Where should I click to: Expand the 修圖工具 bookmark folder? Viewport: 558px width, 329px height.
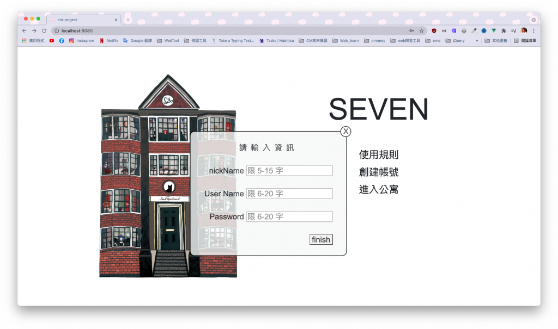point(195,41)
